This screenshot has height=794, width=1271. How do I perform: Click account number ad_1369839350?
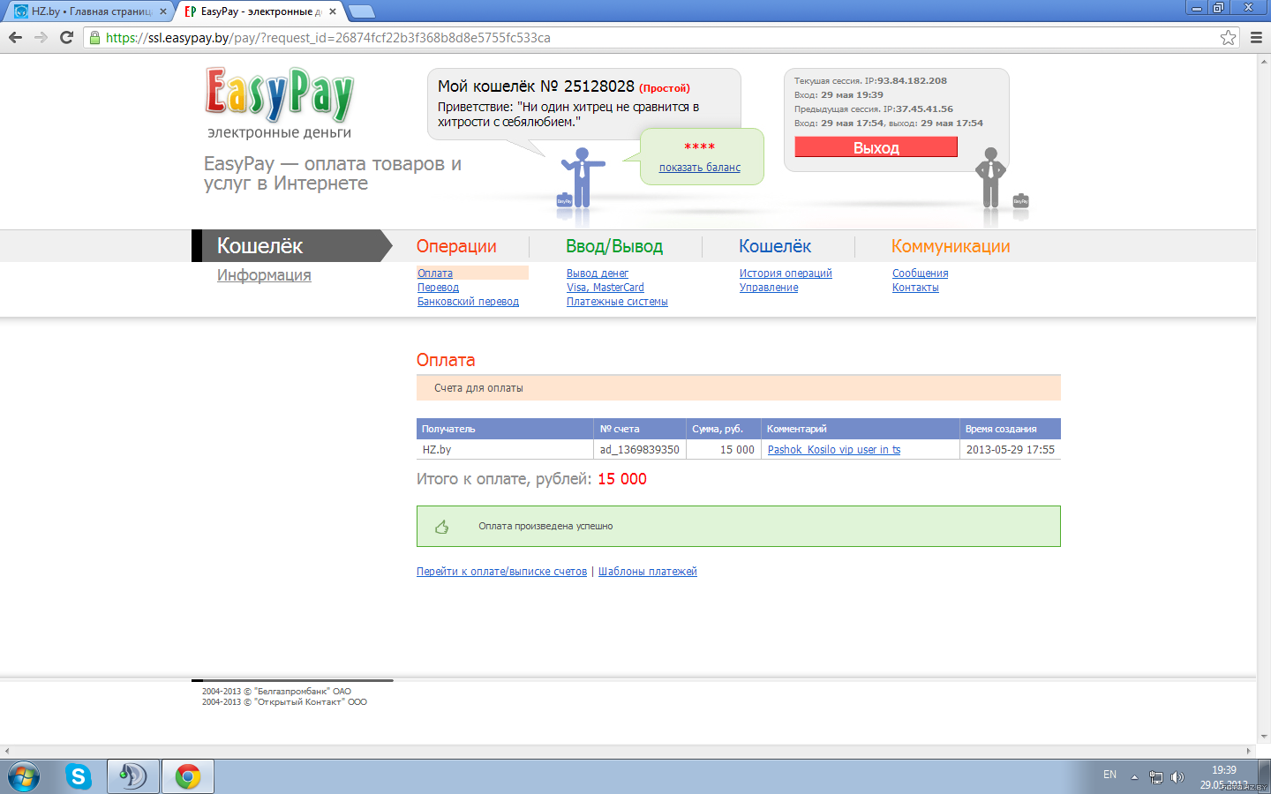point(640,450)
